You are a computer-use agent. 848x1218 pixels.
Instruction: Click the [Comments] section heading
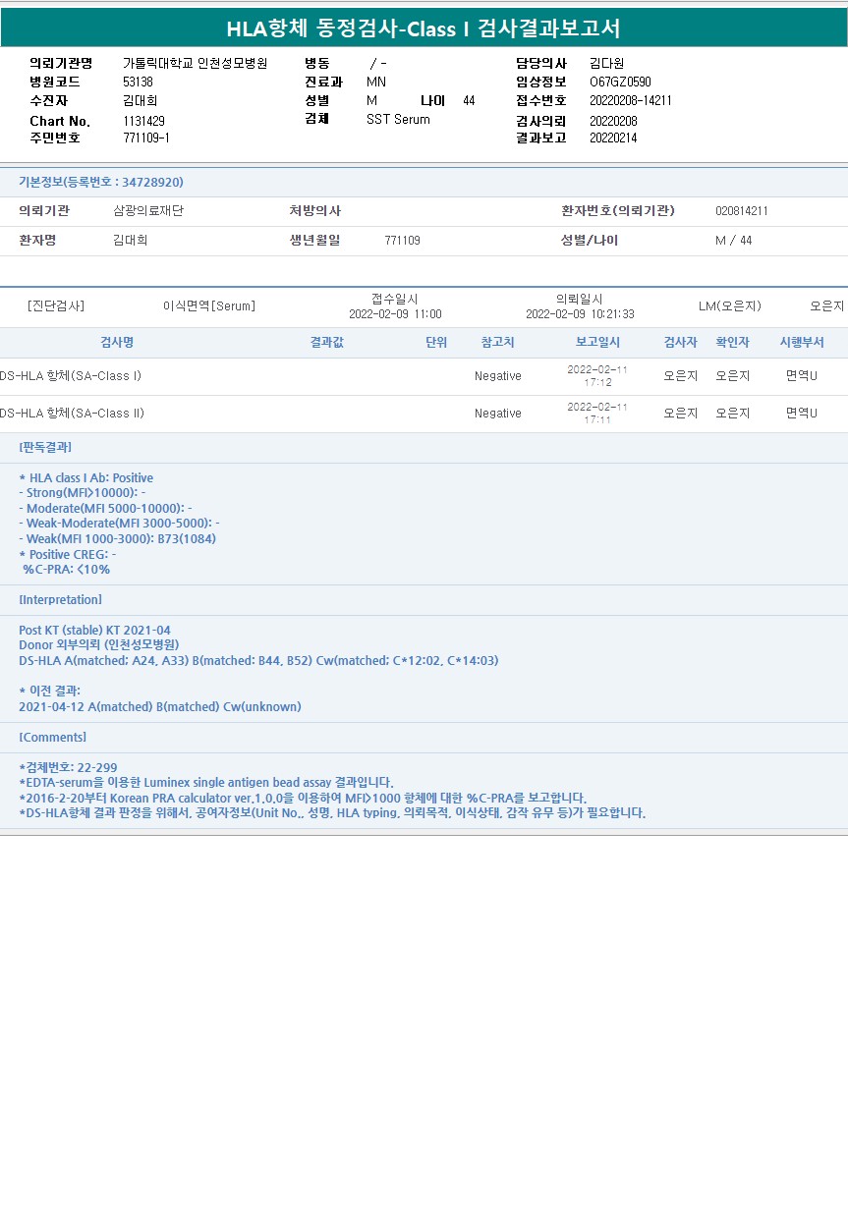coord(52,737)
